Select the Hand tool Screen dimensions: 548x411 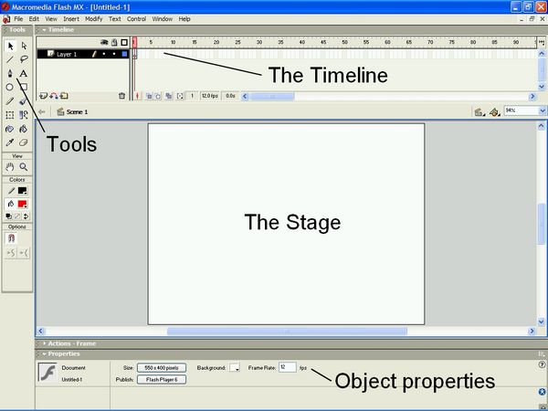(x=10, y=167)
